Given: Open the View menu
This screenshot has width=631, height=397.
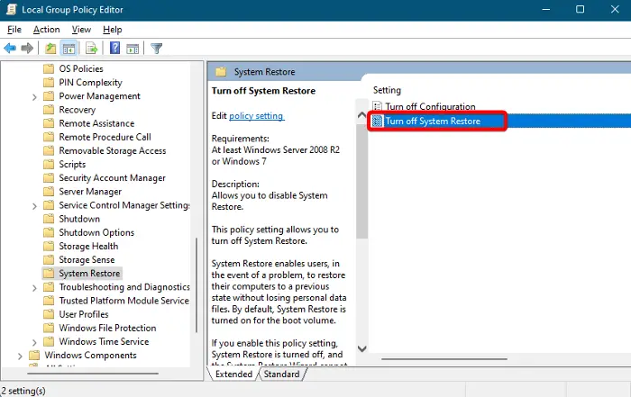Looking at the screenshot, I should (81, 30).
